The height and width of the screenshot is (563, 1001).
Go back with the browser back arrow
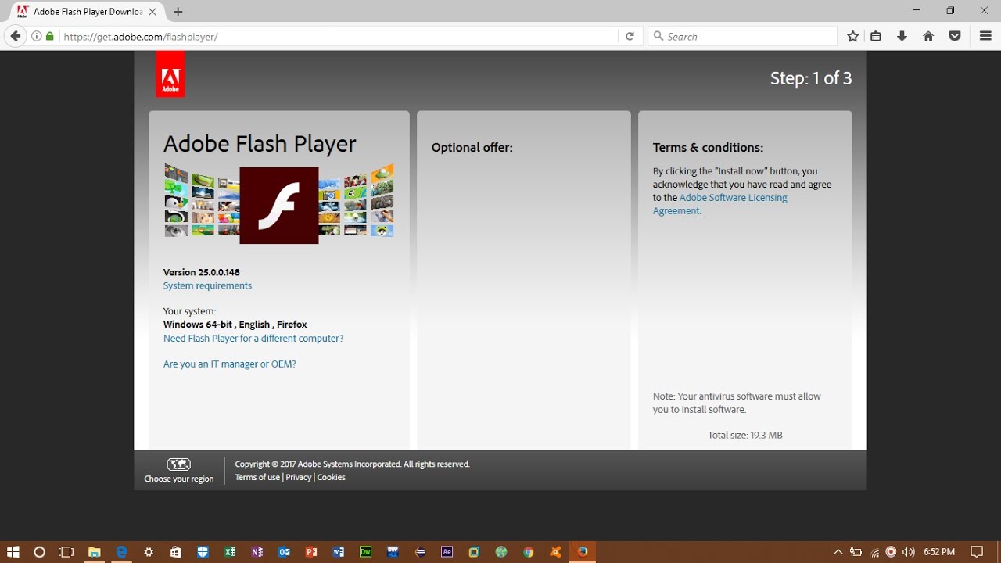coord(15,36)
